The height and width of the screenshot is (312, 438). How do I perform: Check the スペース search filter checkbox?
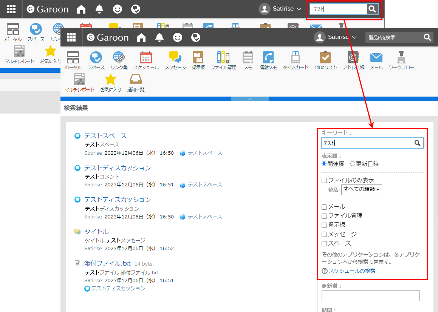pyautogui.click(x=324, y=243)
